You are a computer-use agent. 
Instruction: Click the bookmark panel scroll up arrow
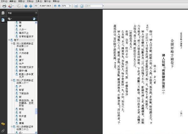36,22
